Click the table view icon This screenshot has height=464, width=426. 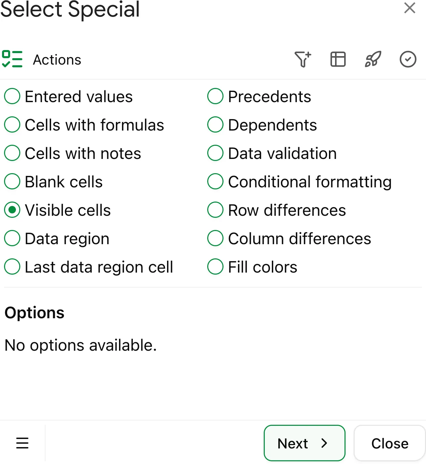[337, 59]
